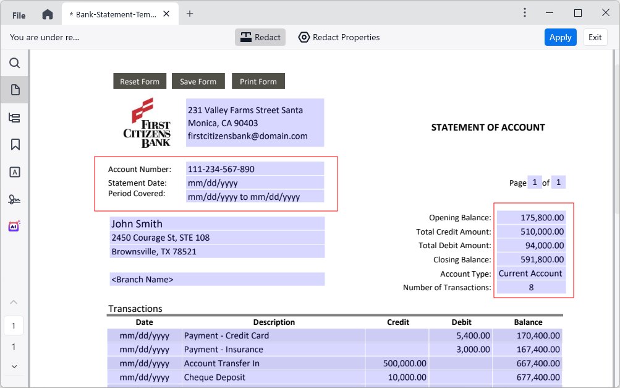Click the page number input field

coord(14,325)
